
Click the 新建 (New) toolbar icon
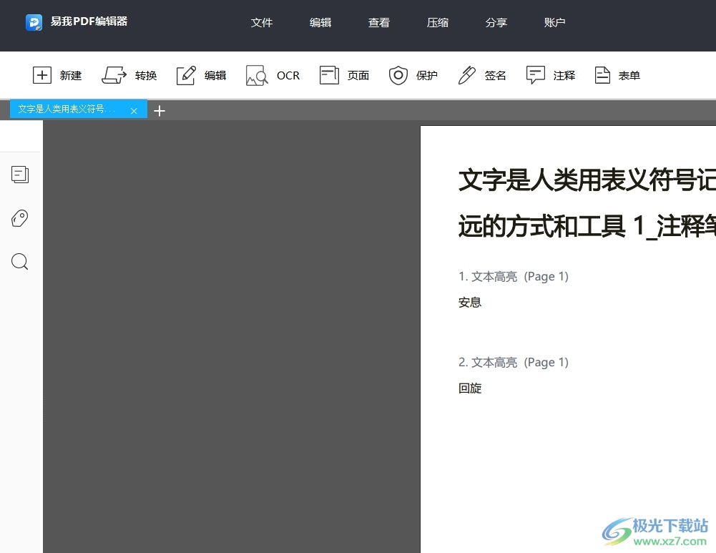pos(43,75)
